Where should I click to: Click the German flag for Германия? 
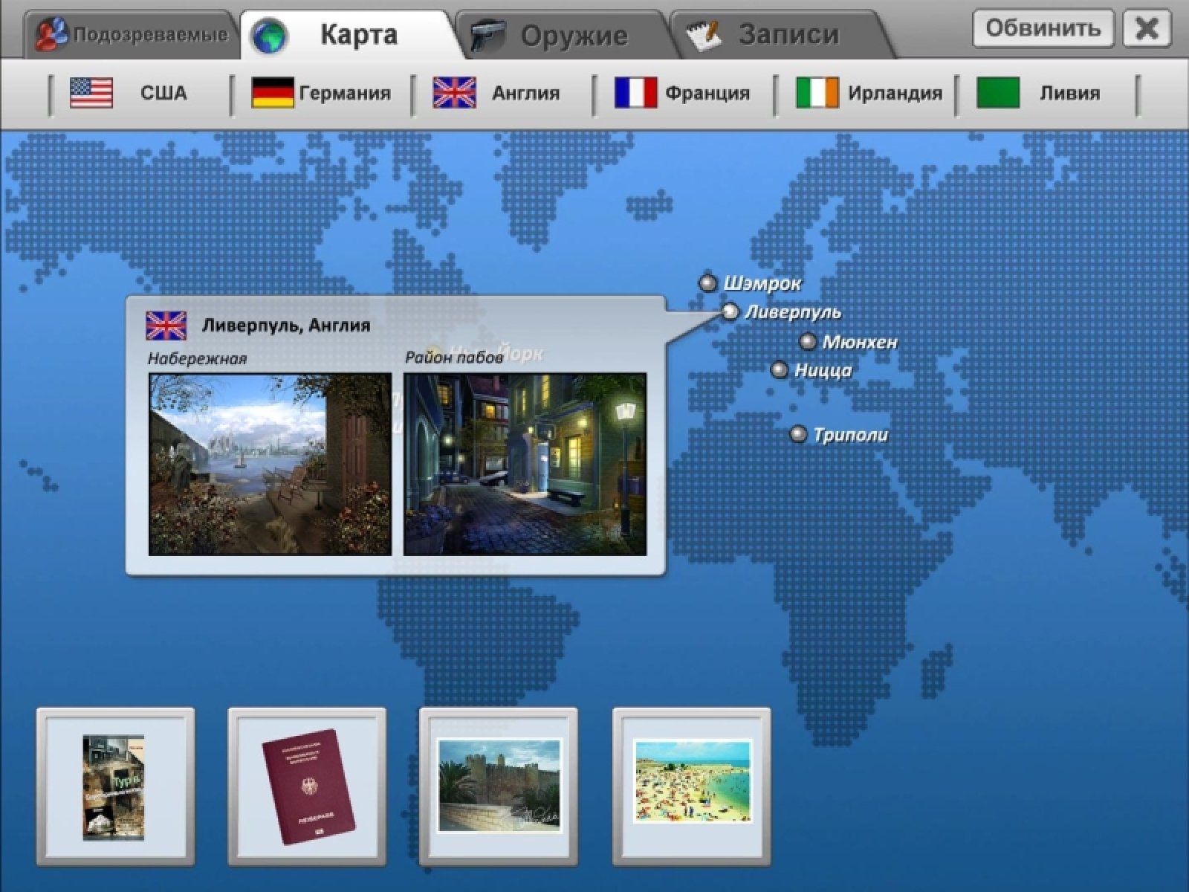[273, 93]
